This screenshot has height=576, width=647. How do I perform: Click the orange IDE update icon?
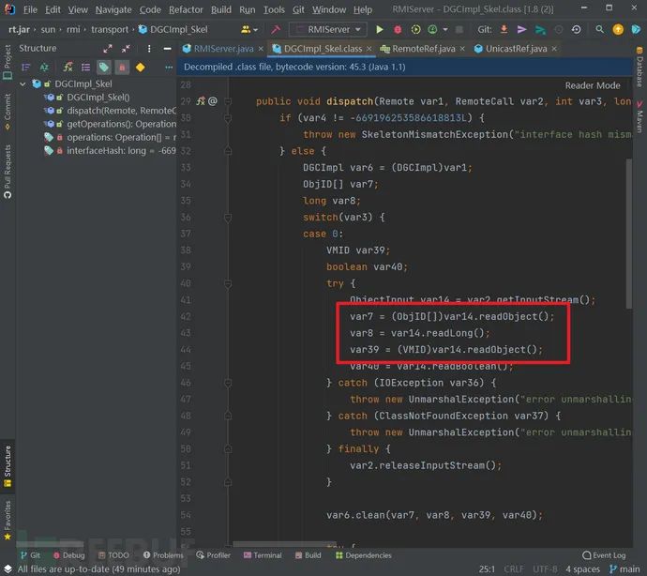(x=618, y=29)
